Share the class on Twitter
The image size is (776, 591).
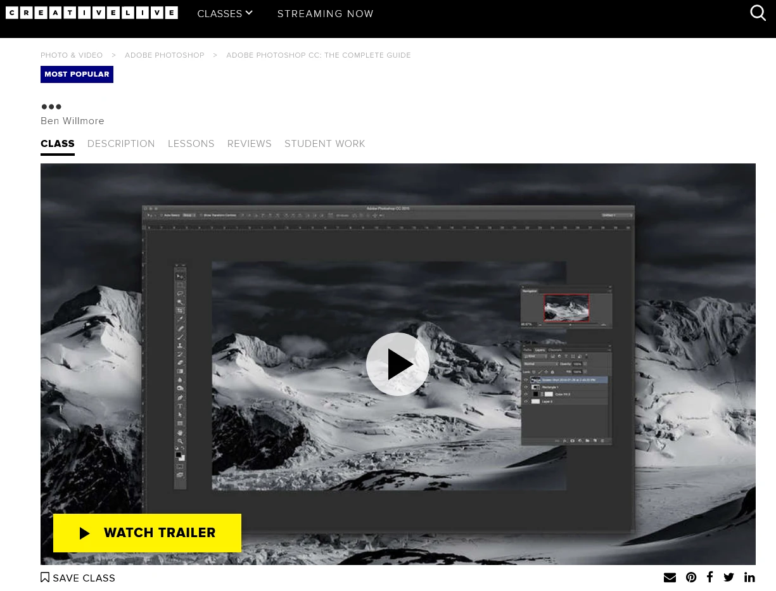(729, 578)
